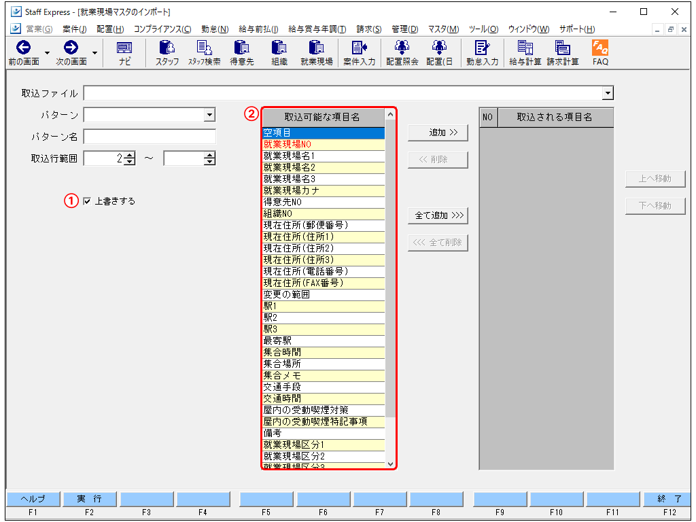Open the ナビ navigation icon
The width and height of the screenshot is (696, 522).
[x=124, y=48]
